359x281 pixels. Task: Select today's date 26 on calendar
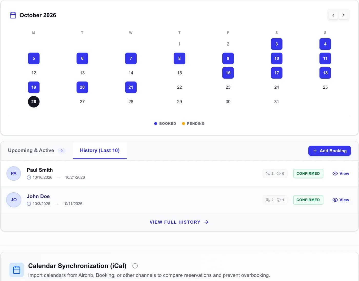[34, 102]
